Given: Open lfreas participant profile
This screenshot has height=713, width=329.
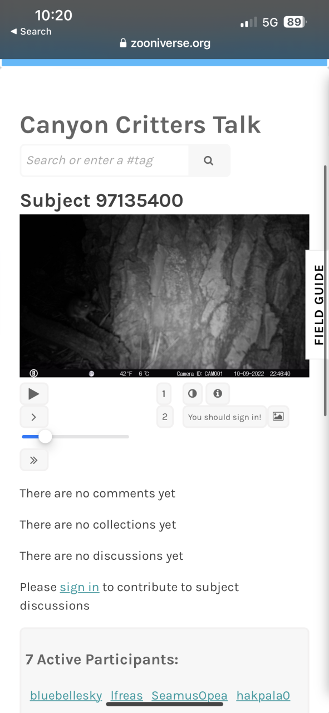Looking at the screenshot, I should point(127,696).
